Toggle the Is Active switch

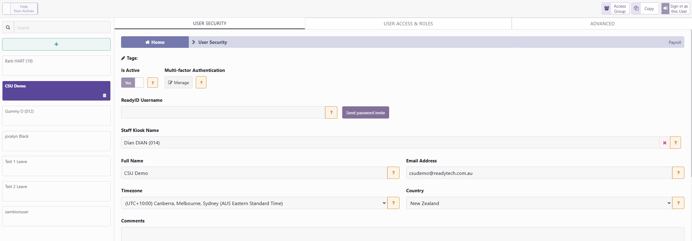pyautogui.click(x=132, y=83)
